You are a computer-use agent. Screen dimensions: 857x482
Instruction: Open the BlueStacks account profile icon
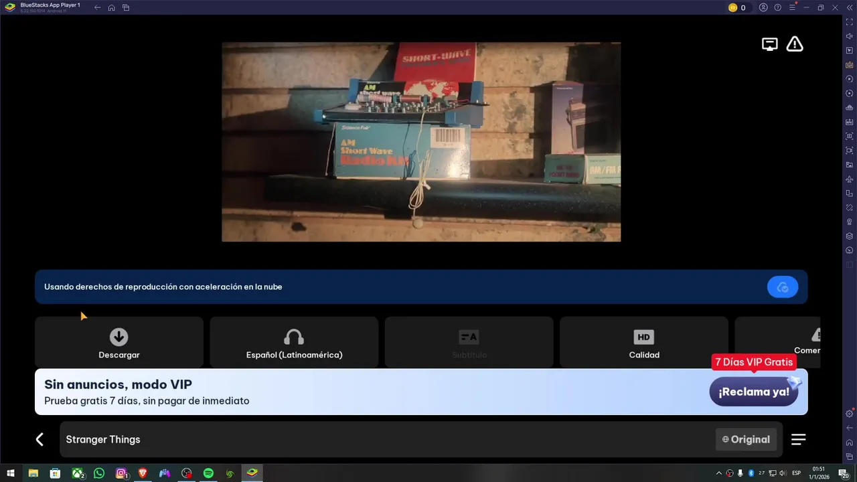click(x=763, y=7)
